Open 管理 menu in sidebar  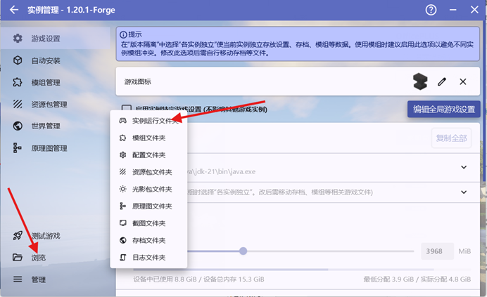point(38,279)
